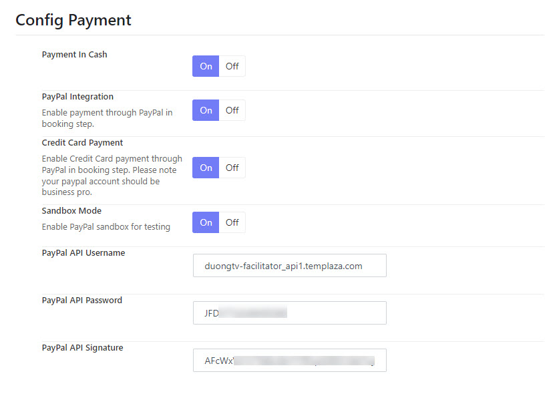Select the PayPal API Signature input box

coord(289,361)
